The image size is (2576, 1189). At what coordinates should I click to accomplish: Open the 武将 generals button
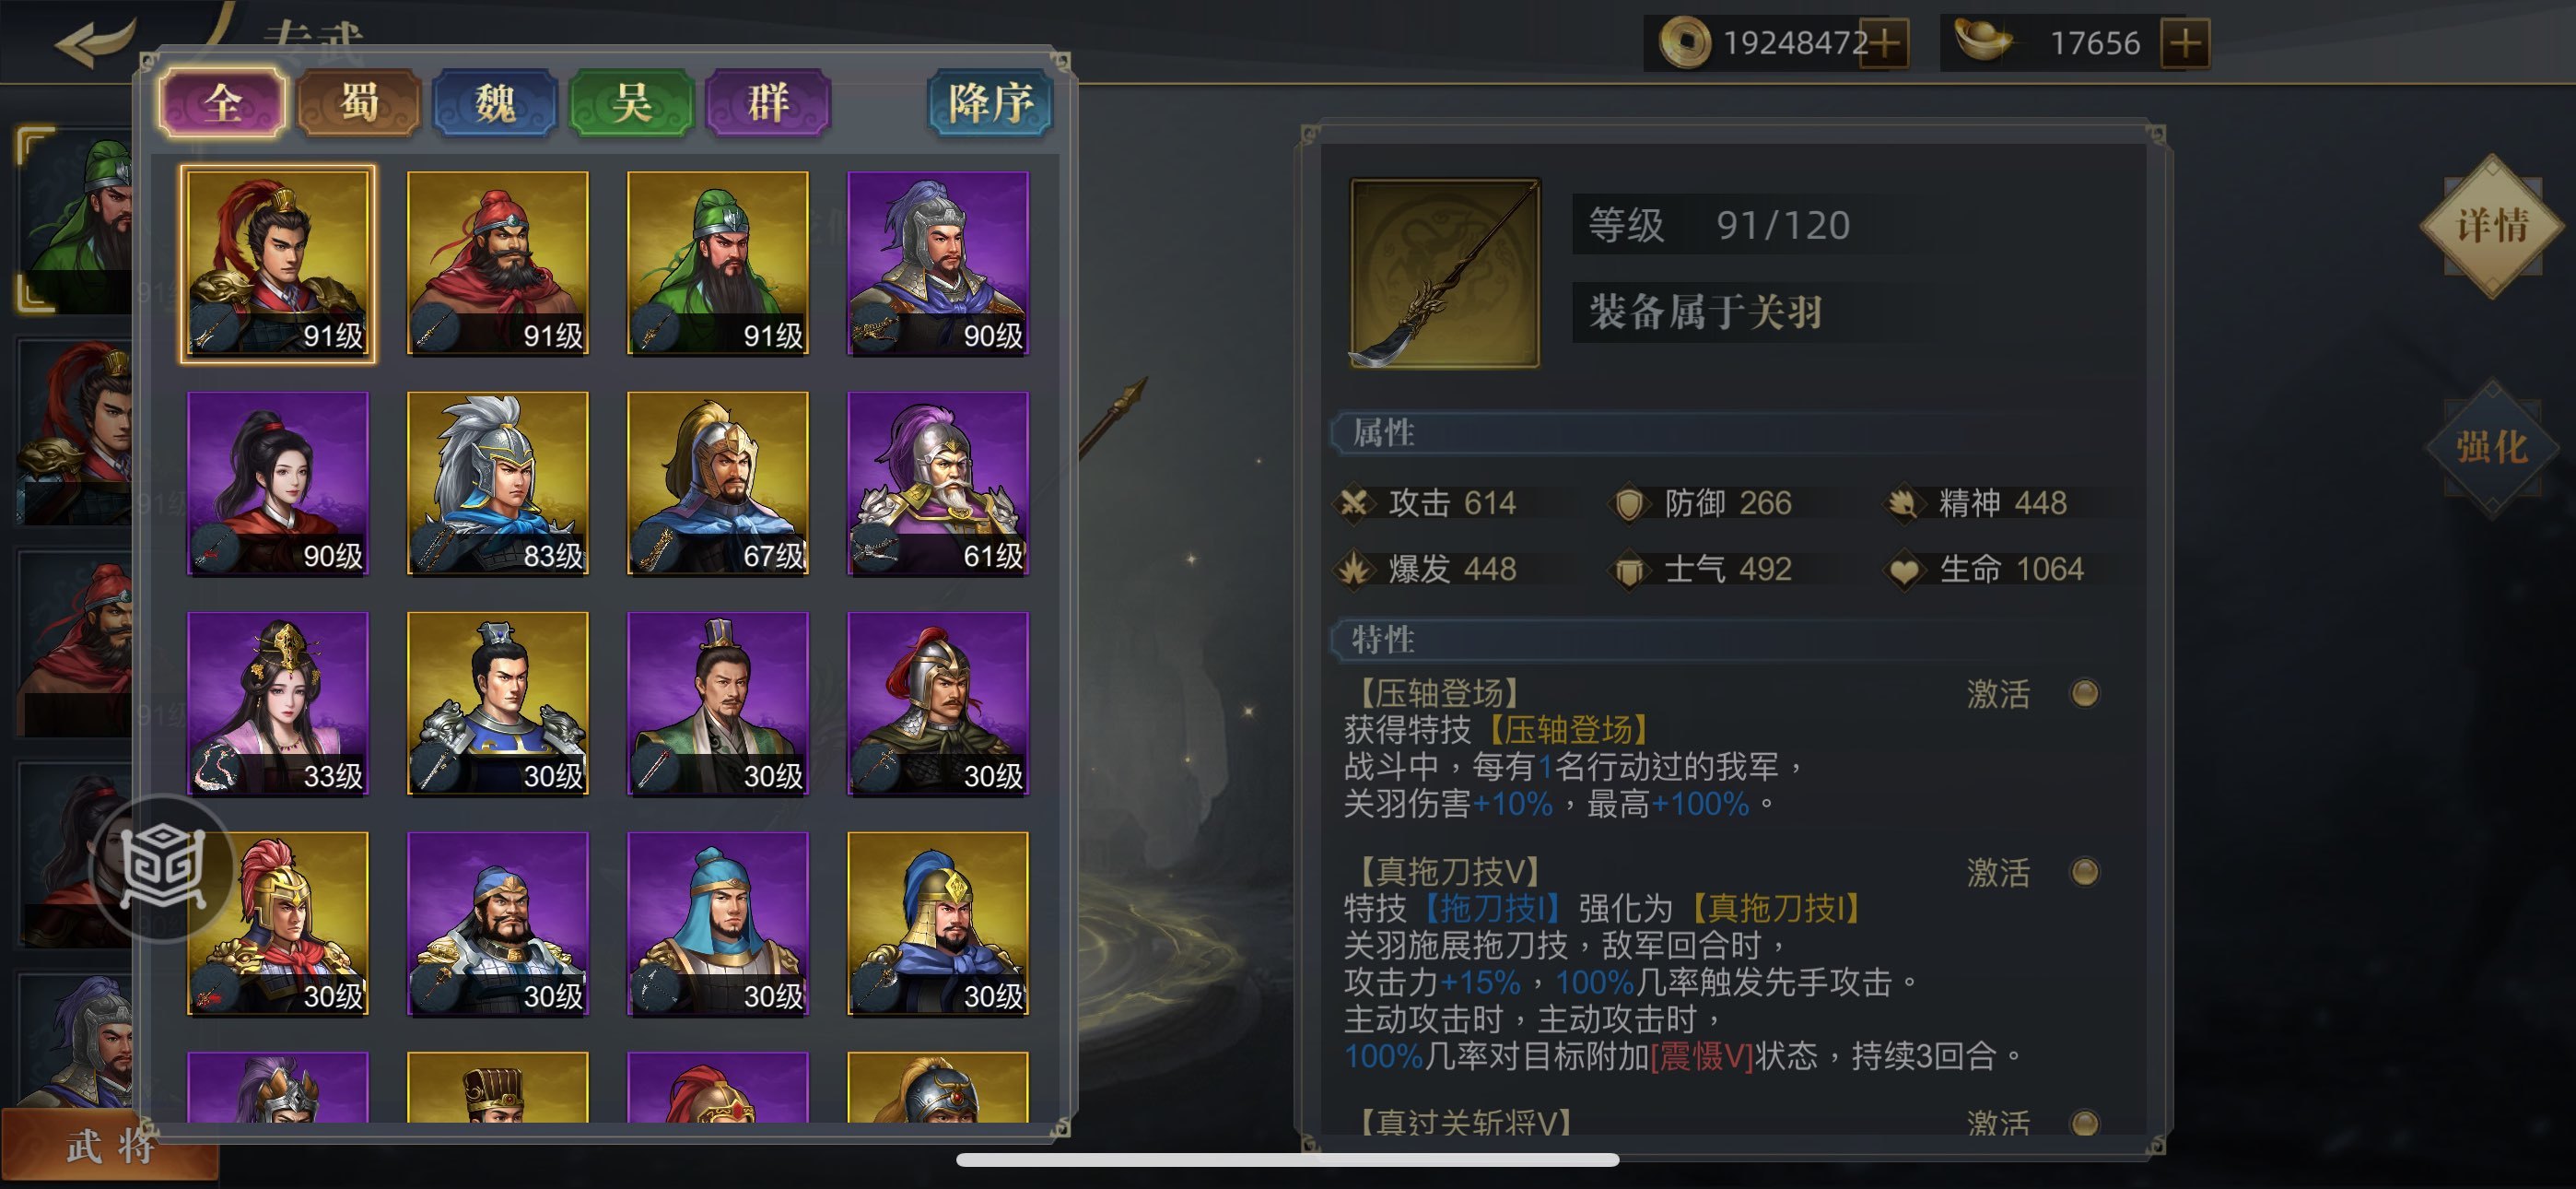coord(109,1145)
